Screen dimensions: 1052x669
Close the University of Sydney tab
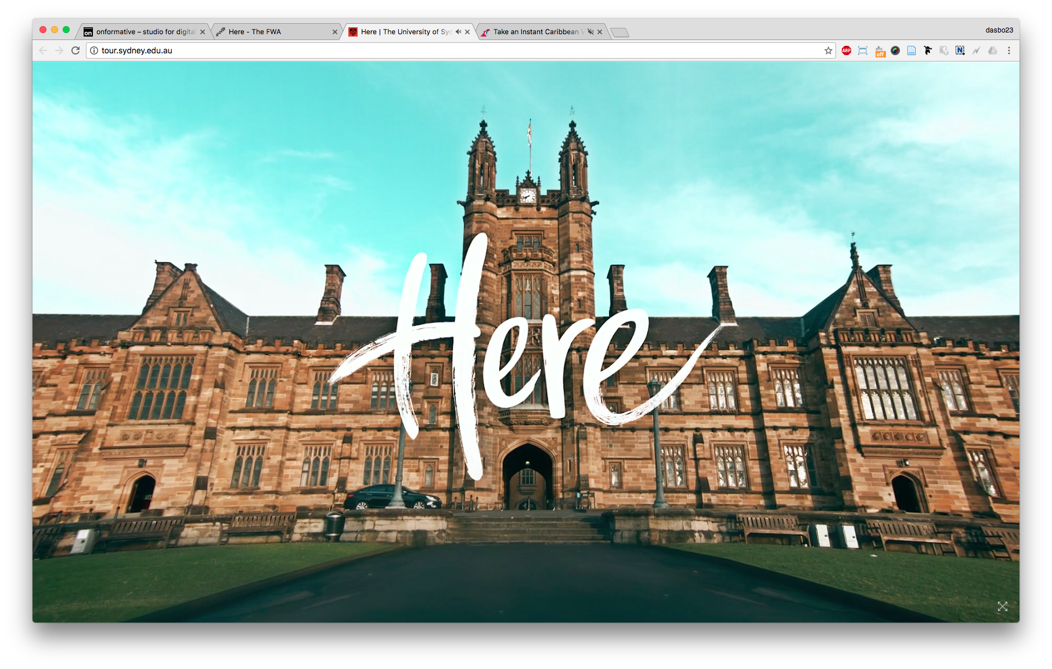467,32
